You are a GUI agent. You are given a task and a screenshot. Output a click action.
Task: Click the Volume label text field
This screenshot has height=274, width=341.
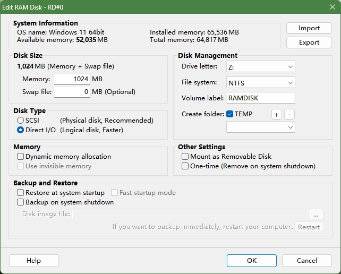tap(260, 98)
